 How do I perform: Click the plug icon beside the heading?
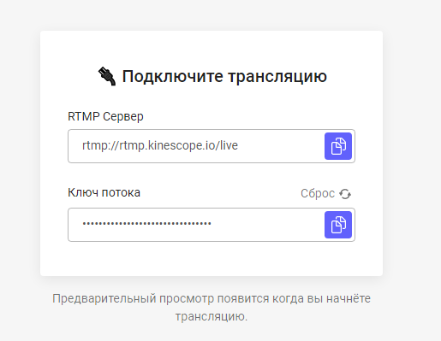coord(107,76)
